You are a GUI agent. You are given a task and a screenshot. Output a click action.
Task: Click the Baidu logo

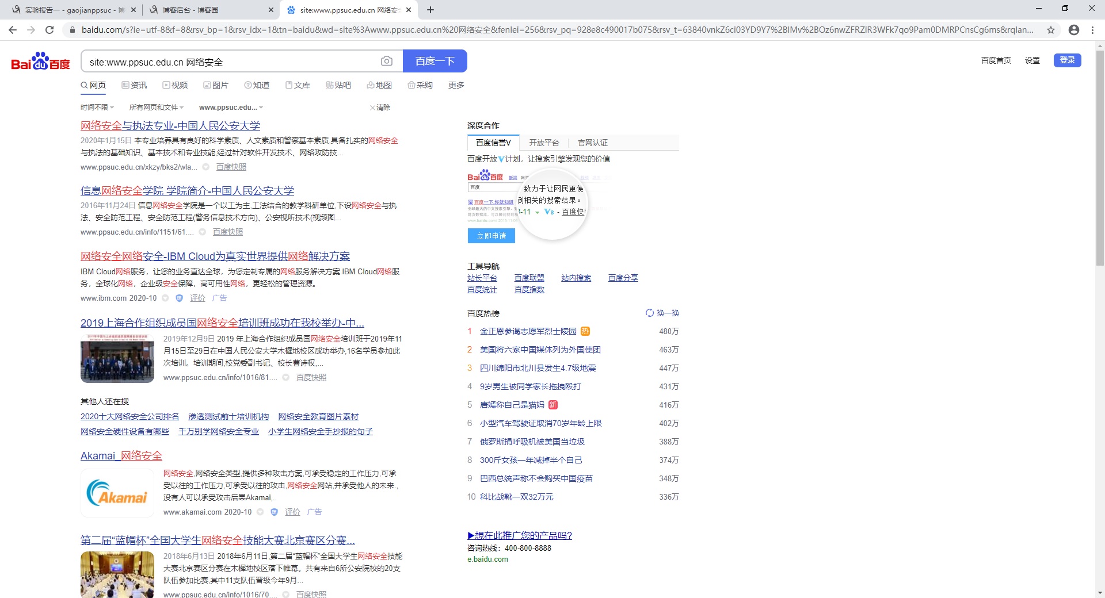[40, 61]
